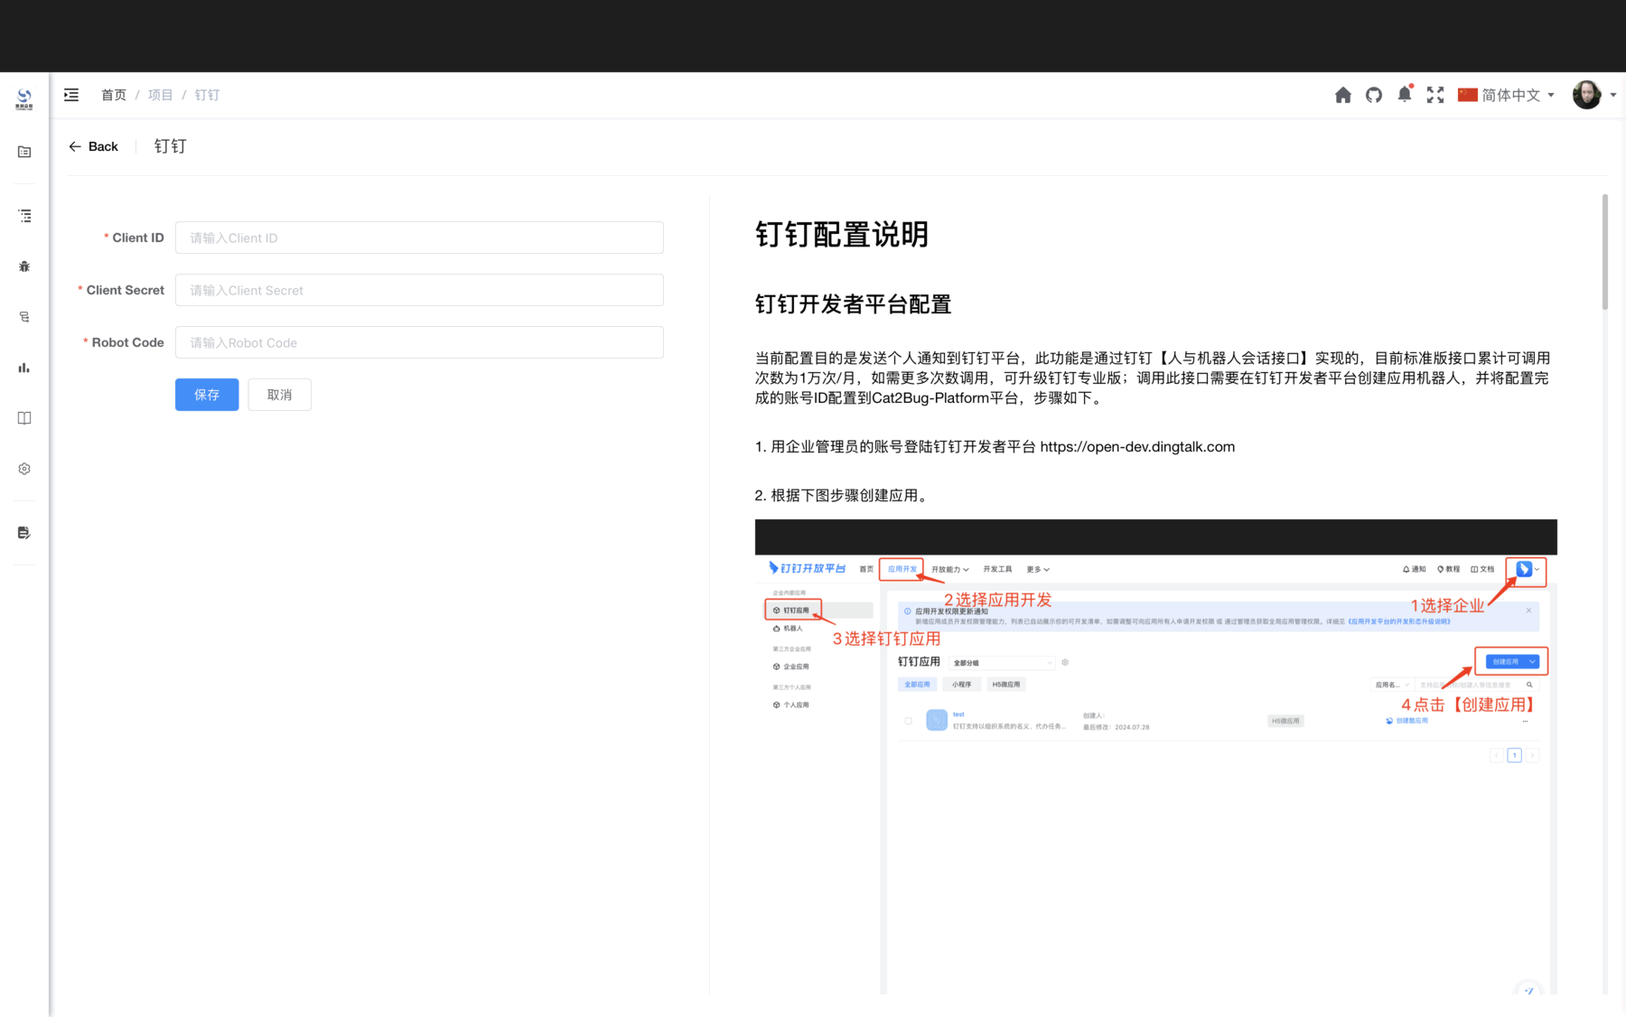
Task: Toggle fullscreen mode icon
Action: coord(1435,95)
